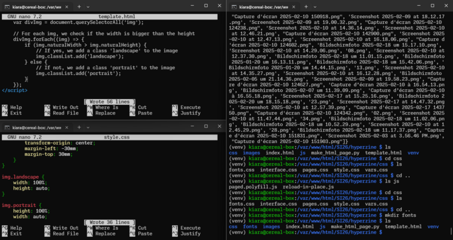Minimize the right terminal window
Image resolution: width=453 pixels, height=240 pixels.
point(419,5)
